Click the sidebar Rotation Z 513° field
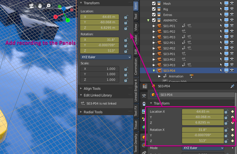 point(99,51)
